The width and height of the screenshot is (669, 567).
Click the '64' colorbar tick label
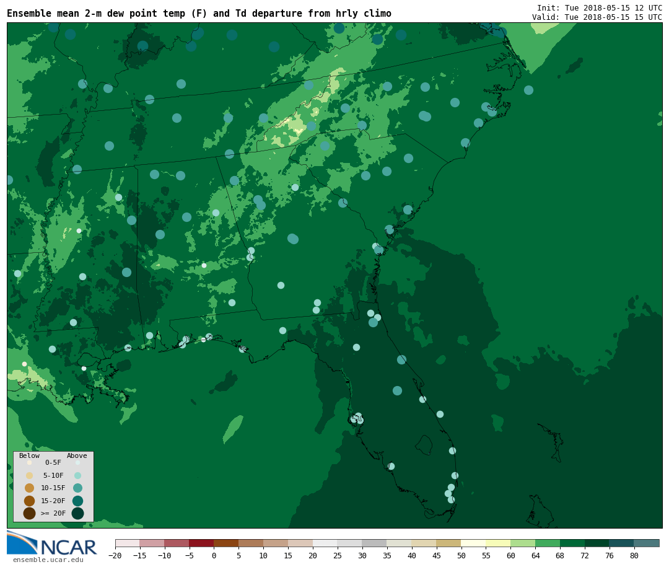point(536,556)
